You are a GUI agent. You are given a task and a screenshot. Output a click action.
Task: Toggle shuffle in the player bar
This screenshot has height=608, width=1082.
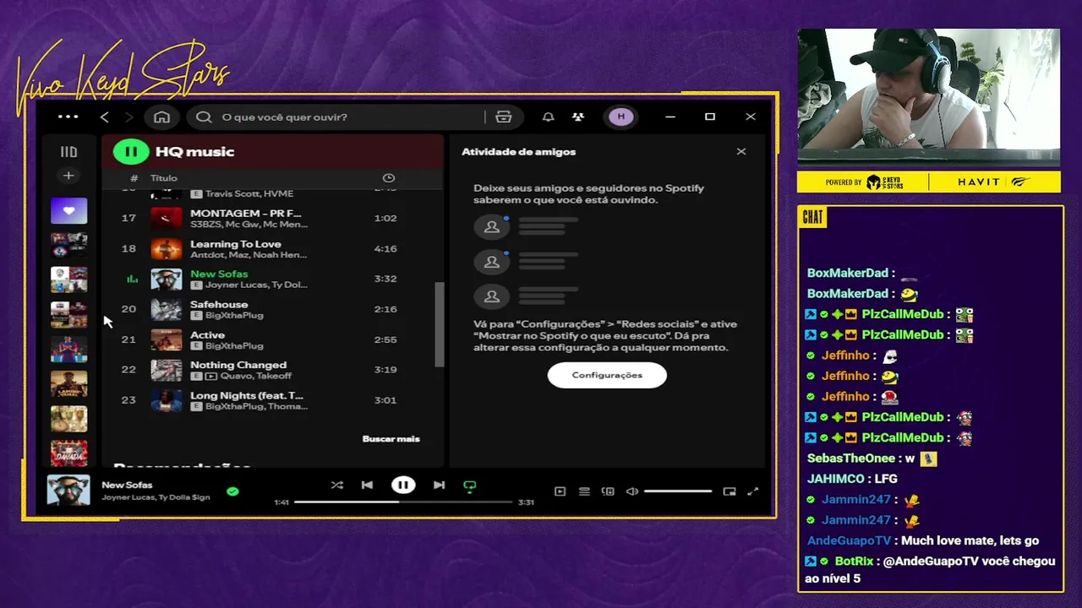[336, 485]
